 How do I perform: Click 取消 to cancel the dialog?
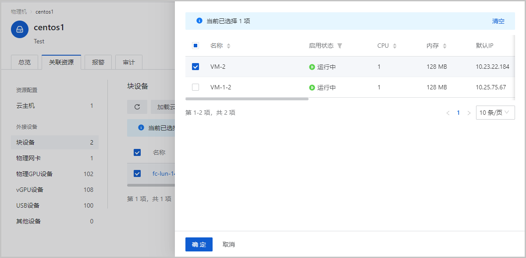[x=229, y=244]
